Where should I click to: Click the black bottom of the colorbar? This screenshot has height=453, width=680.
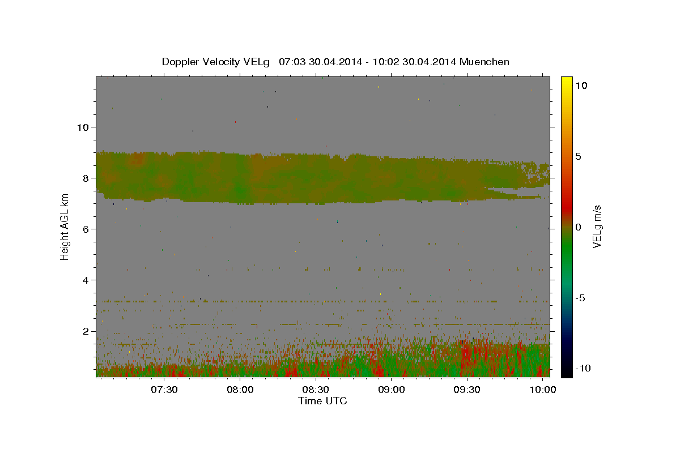click(567, 371)
